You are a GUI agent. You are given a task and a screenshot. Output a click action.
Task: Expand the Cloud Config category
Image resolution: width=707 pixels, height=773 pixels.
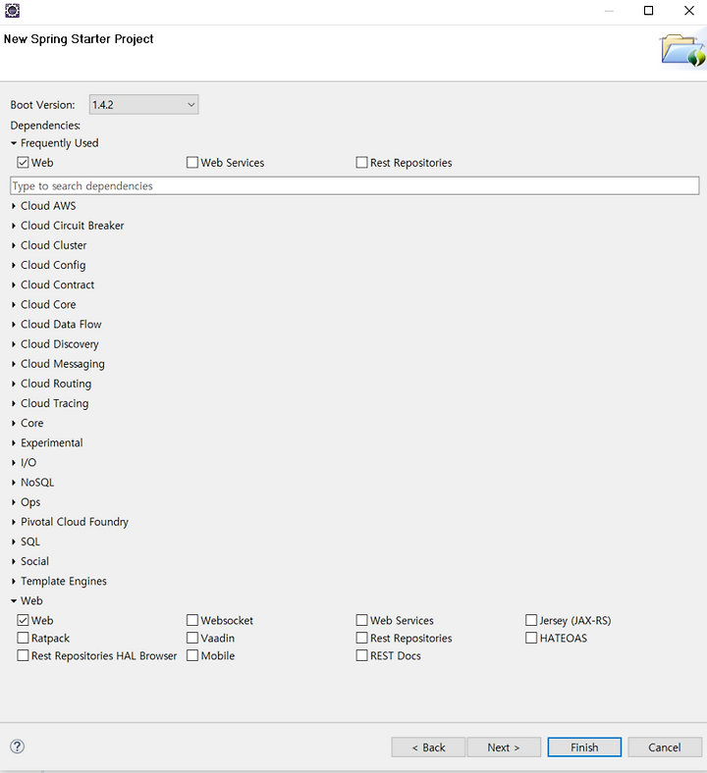tap(14, 265)
